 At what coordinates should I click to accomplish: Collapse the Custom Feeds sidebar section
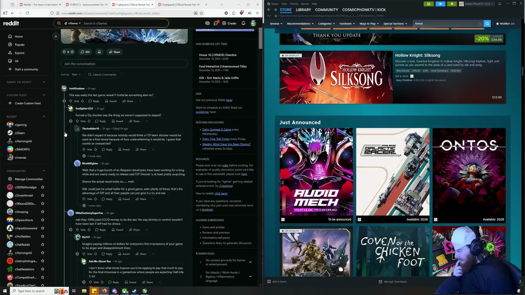[x=44, y=95]
